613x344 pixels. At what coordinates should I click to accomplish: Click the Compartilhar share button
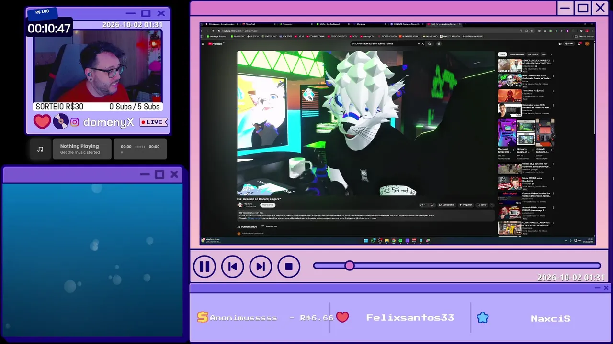click(x=446, y=205)
